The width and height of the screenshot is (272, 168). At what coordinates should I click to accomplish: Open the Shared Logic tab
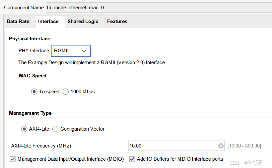(83, 21)
